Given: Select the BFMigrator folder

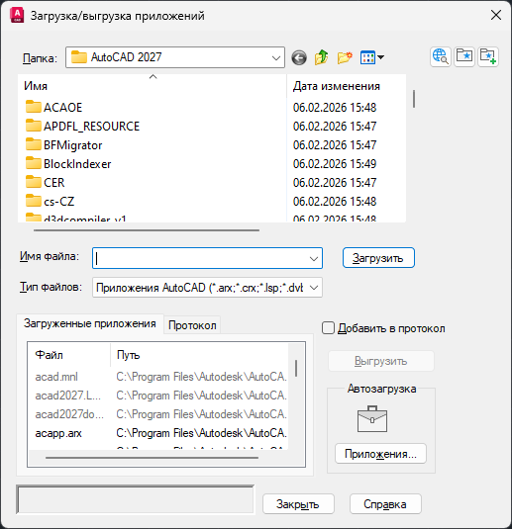Looking at the screenshot, I should (63, 145).
